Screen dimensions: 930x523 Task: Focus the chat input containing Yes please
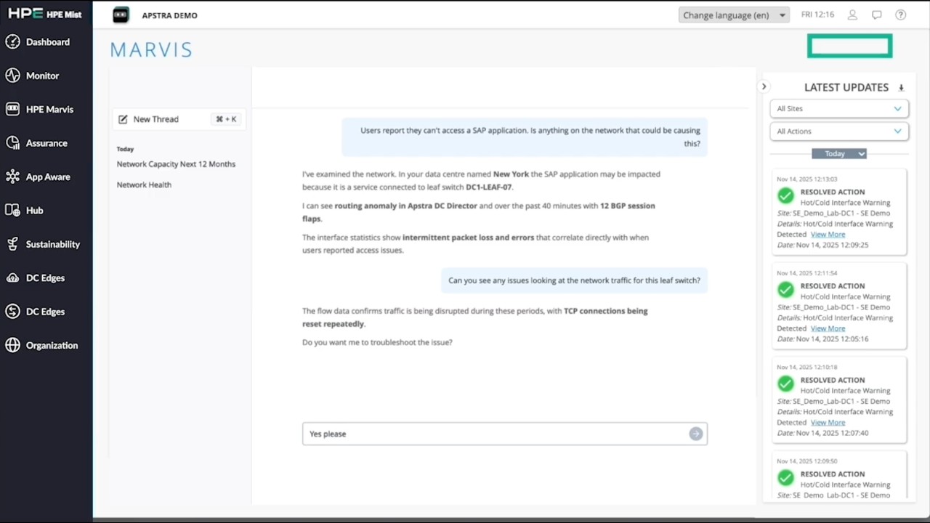coord(504,434)
